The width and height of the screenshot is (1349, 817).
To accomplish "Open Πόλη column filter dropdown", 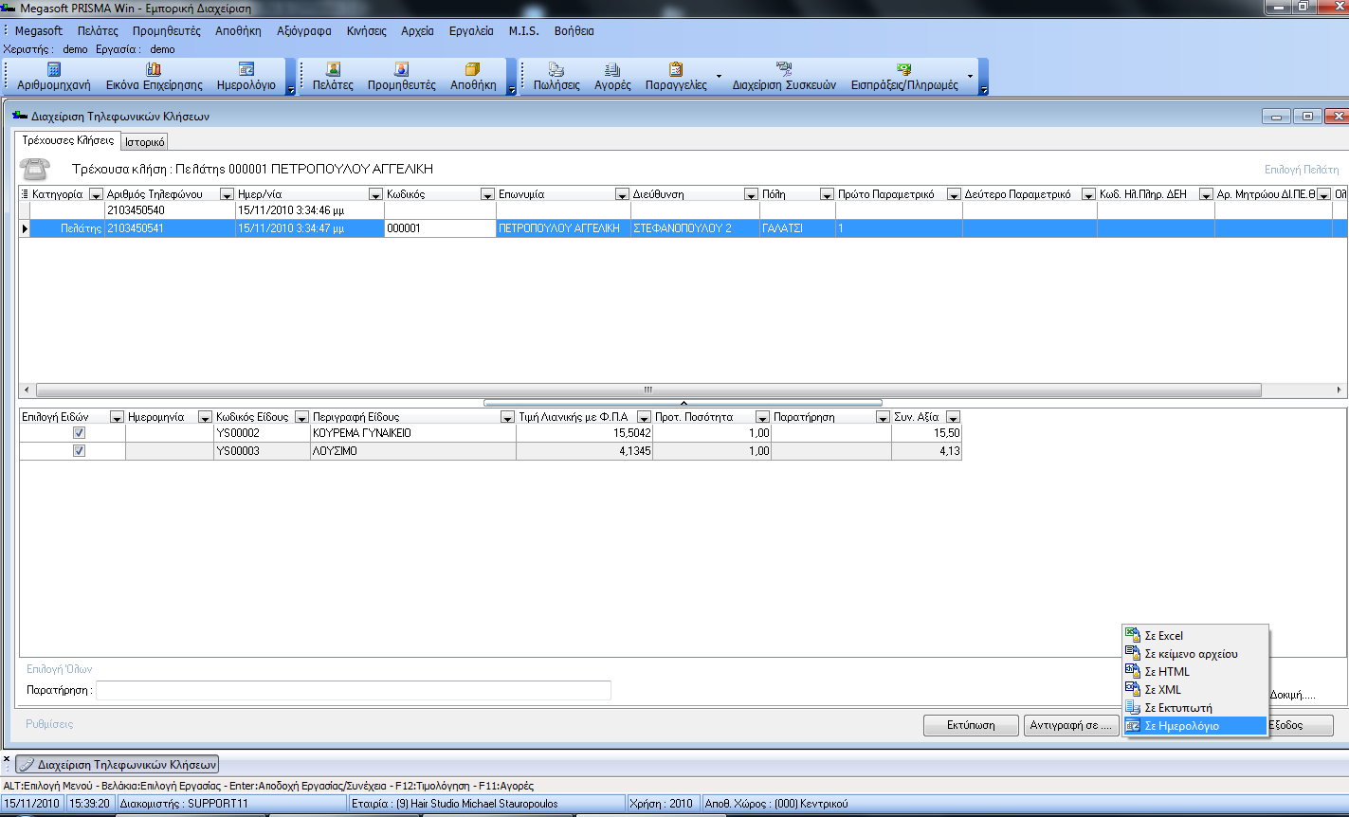I will (x=827, y=194).
